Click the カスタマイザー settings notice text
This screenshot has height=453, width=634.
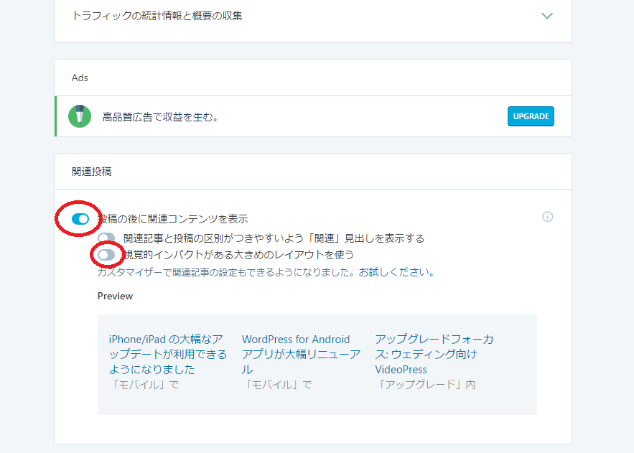pyautogui.click(x=266, y=273)
